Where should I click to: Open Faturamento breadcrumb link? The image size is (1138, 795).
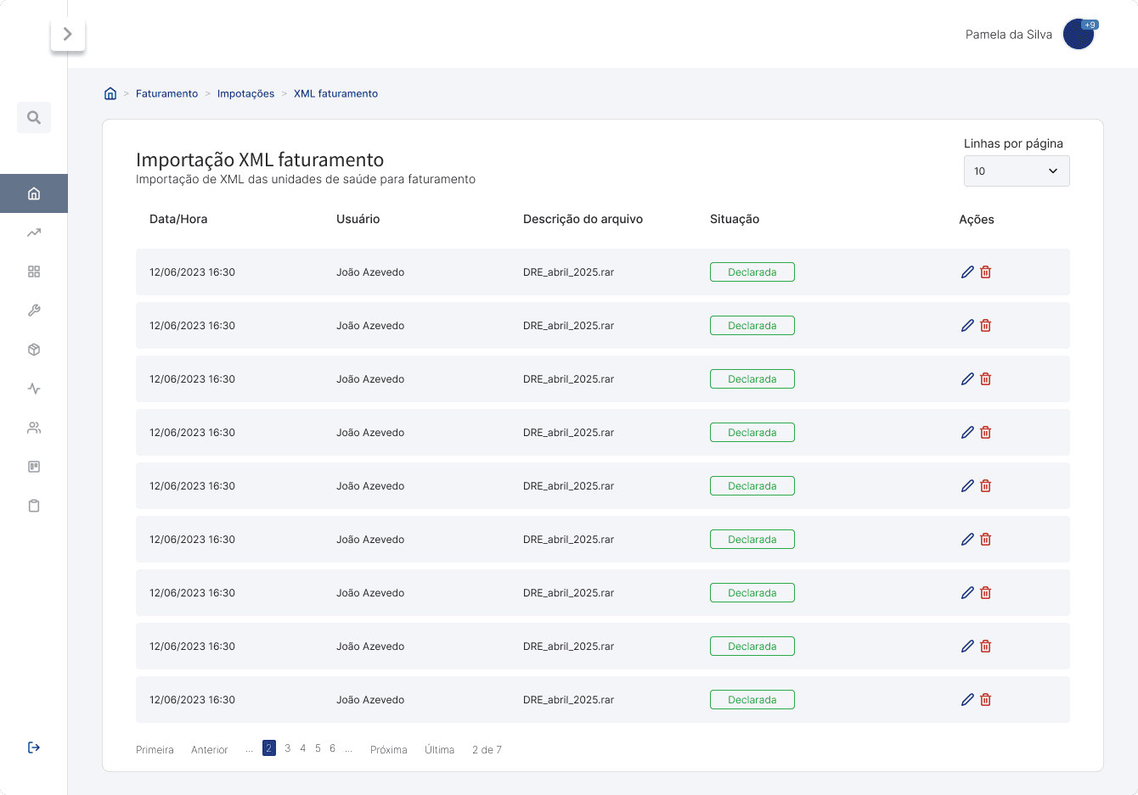coord(166,93)
